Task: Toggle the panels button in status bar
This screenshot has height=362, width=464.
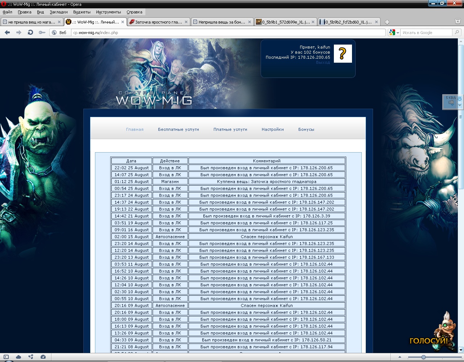Action: point(6,357)
